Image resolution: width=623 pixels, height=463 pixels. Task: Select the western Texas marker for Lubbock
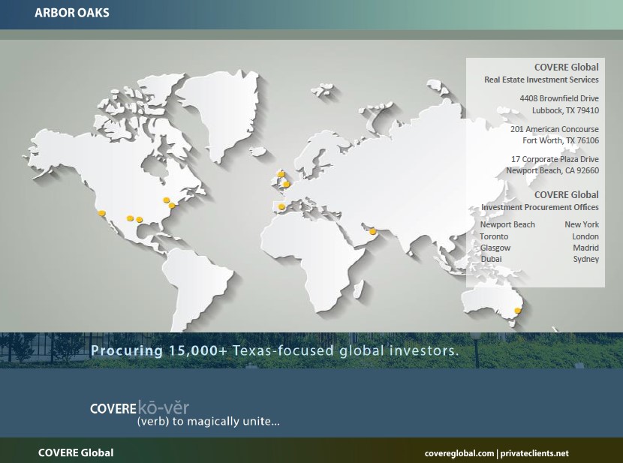pyautogui.click(x=130, y=218)
